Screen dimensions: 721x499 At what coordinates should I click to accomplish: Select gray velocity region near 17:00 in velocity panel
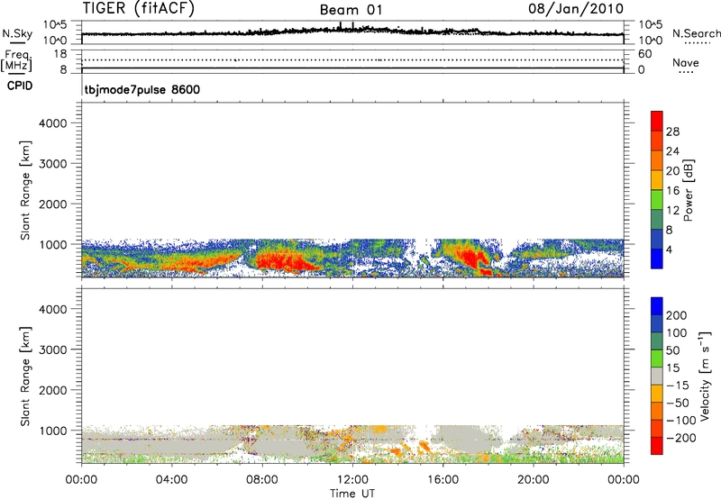467,439
